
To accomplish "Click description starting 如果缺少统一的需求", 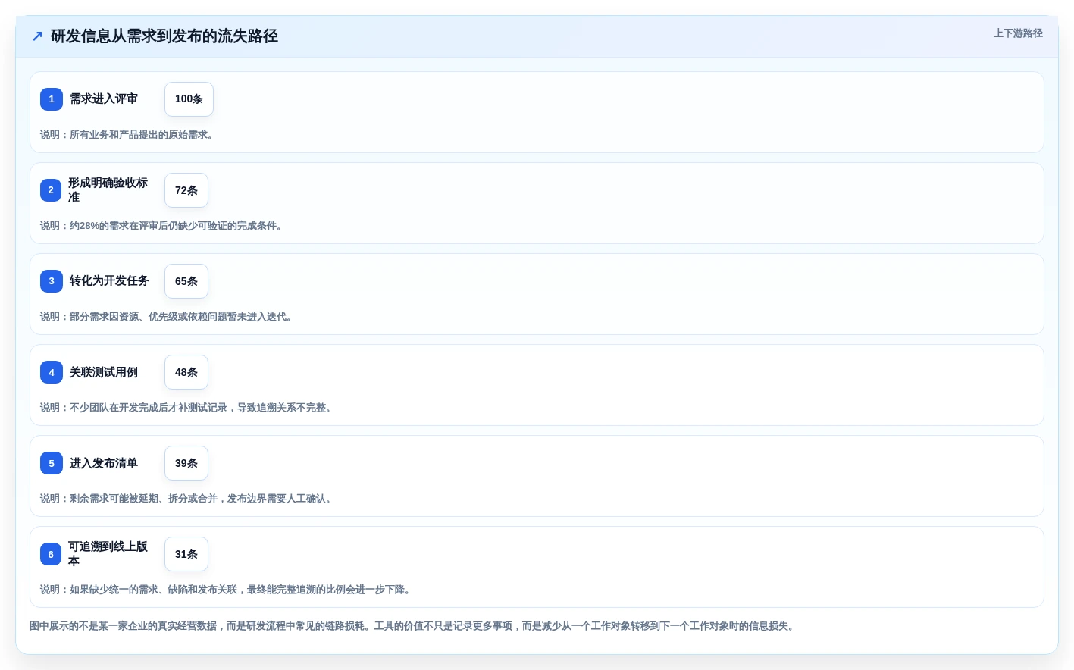I will pos(227,590).
